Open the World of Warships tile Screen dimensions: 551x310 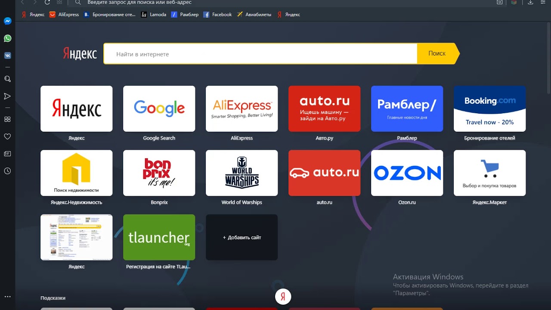[x=242, y=173]
